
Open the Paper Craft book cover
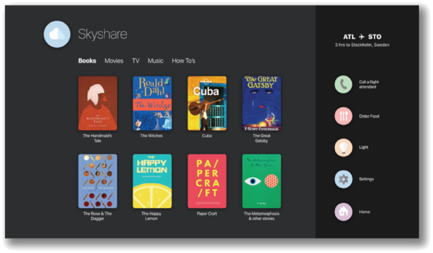(x=207, y=181)
